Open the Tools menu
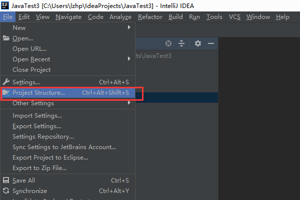 [214, 17]
